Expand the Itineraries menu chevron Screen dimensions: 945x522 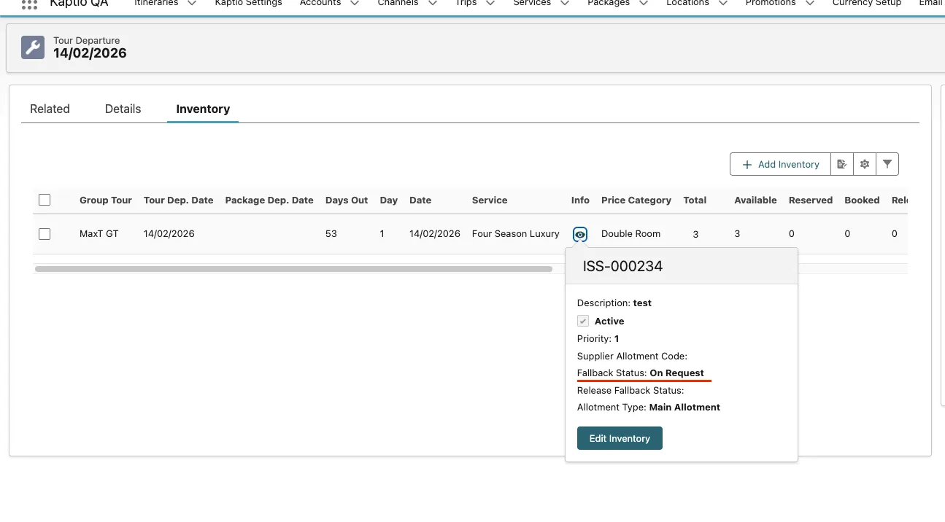[192, 4]
